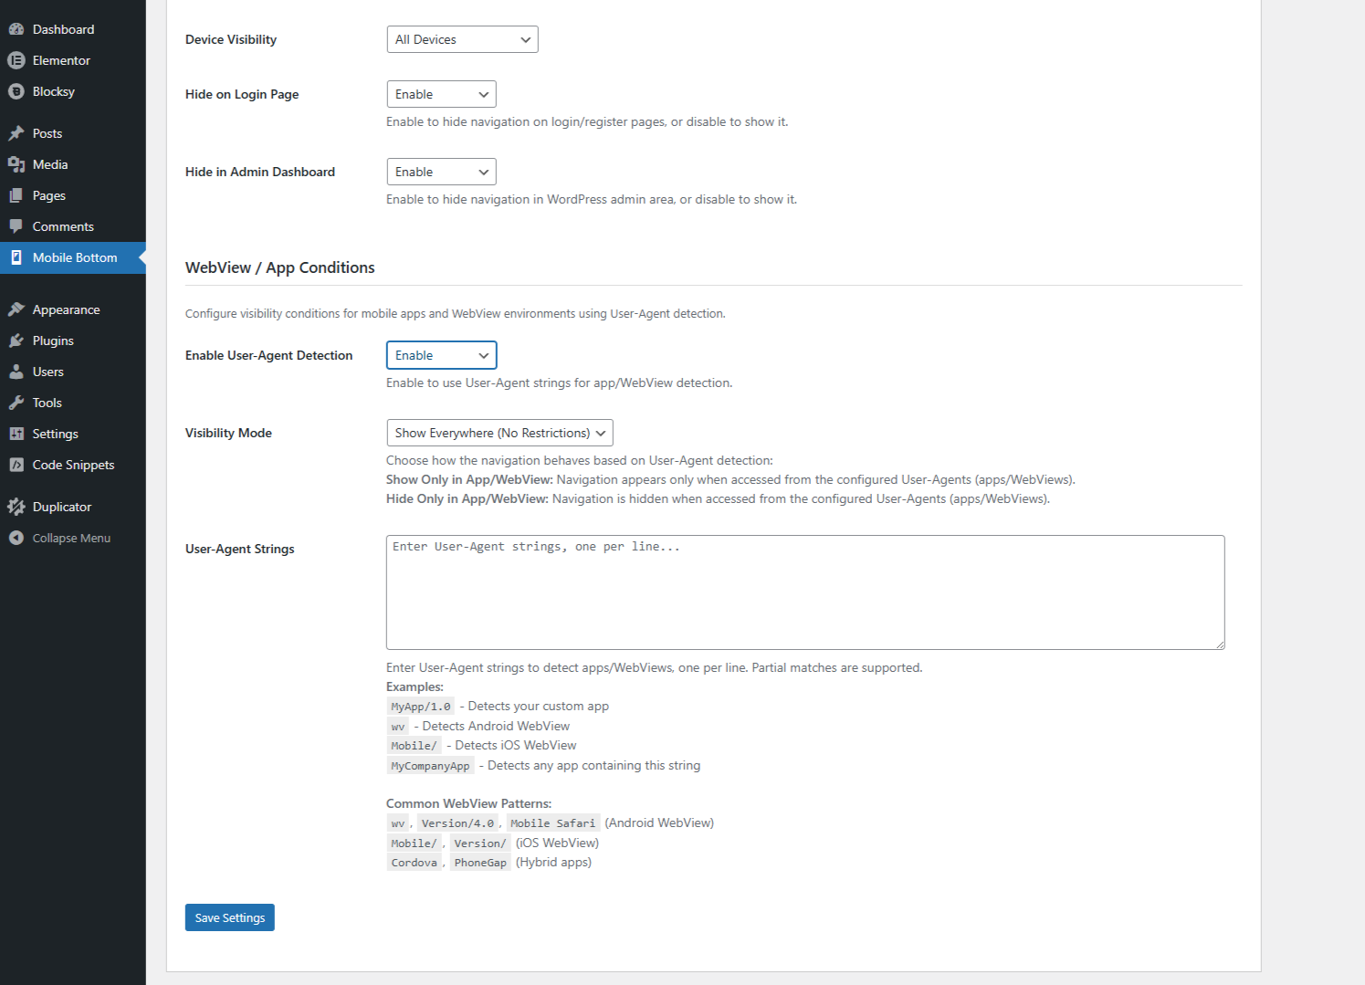Click the Collapse Menu arrow icon

[x=16, y=538]
